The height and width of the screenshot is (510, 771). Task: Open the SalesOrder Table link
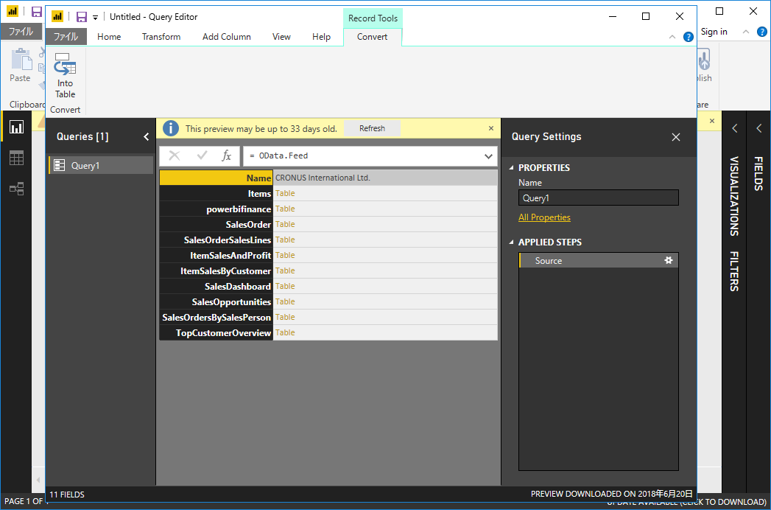(x=285, y=224)
